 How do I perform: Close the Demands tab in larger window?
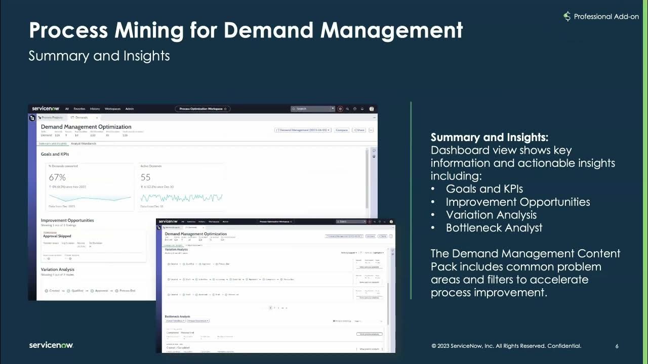[x=97, y=117]
